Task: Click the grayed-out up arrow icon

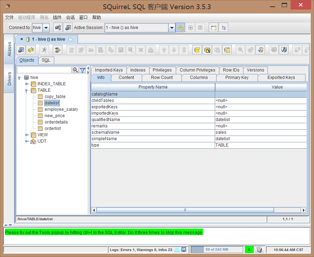Action: point(164,50)
